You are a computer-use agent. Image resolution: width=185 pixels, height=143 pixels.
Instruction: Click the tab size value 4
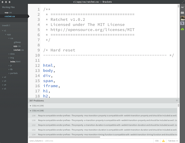pos(177,141)
